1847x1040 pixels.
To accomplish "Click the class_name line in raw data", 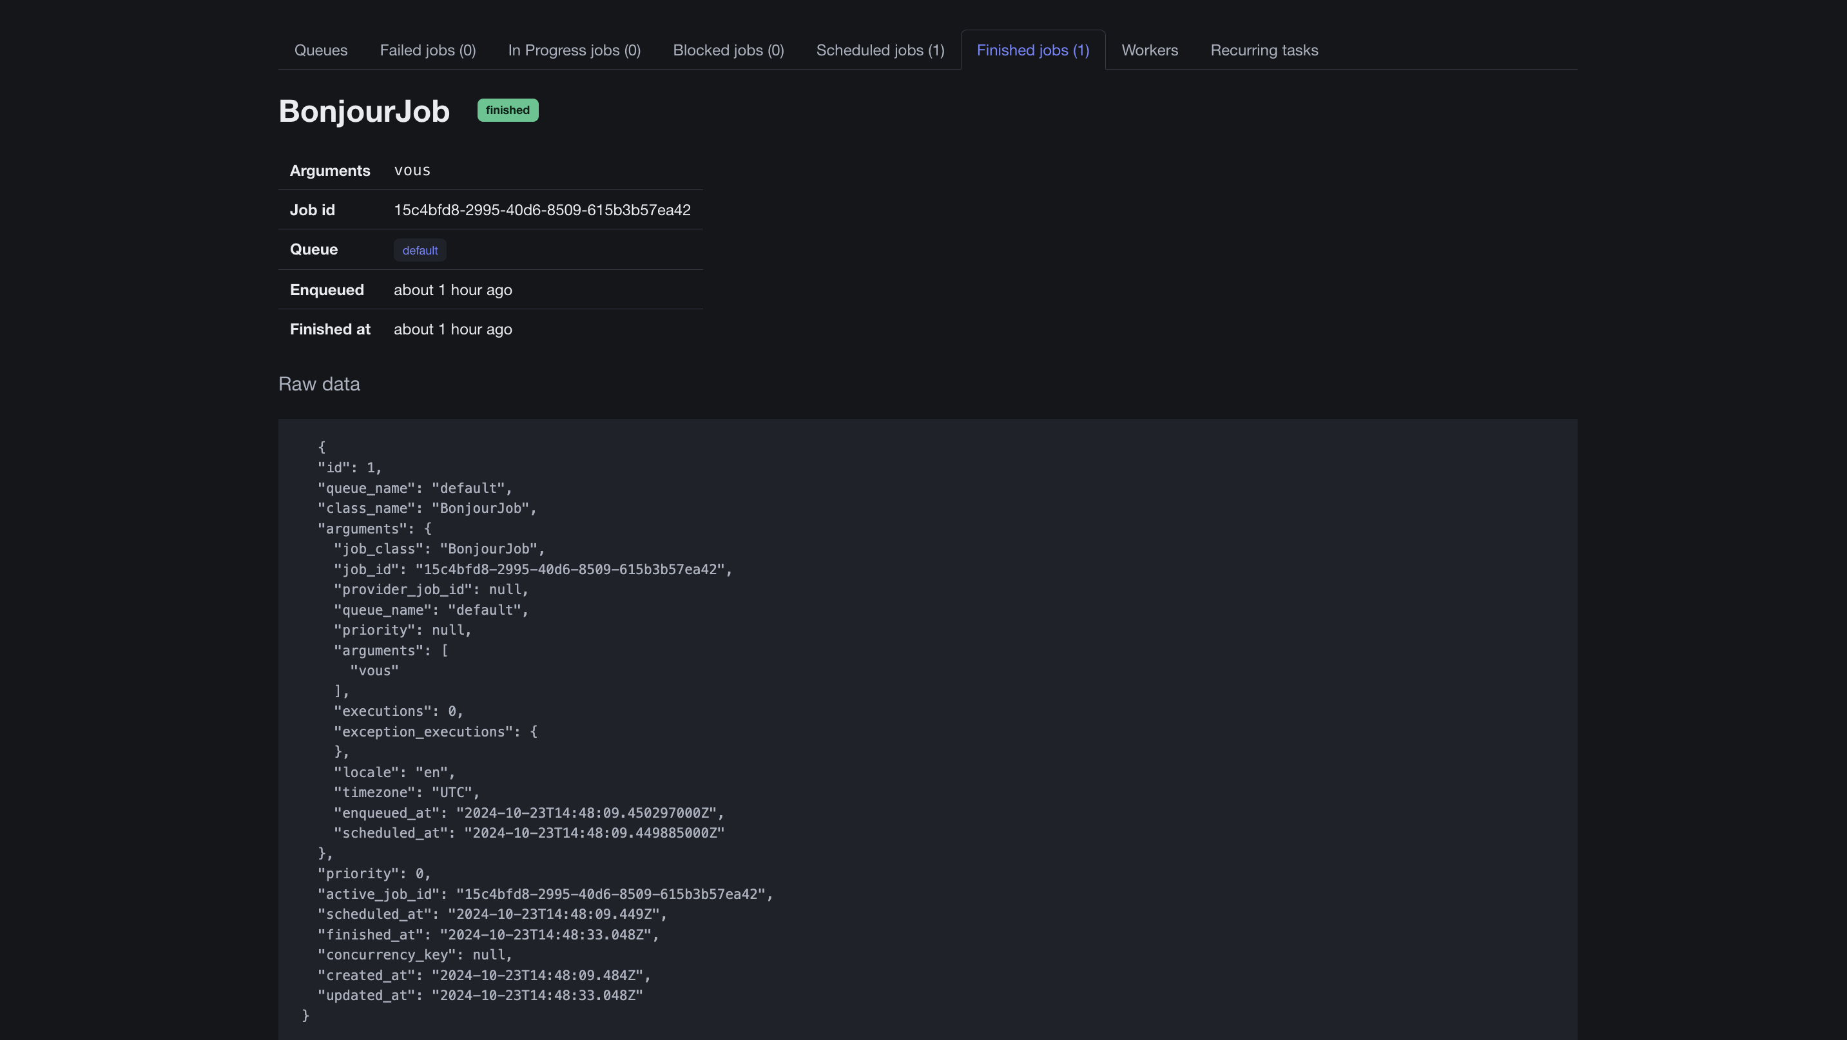I will pos(427,508).
